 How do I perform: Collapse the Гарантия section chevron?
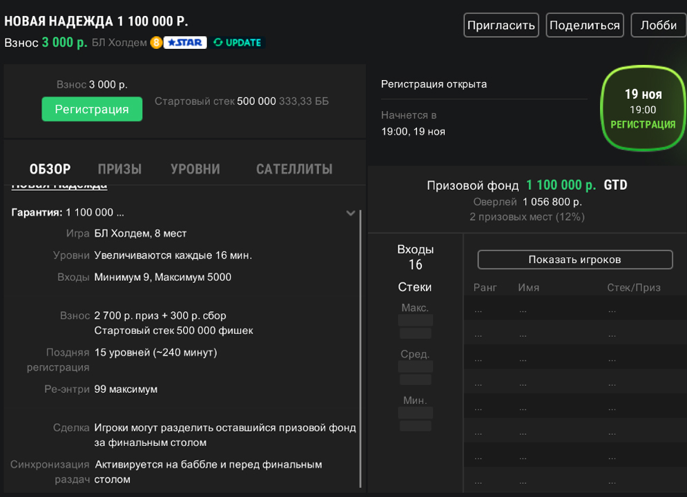point(350,213)
